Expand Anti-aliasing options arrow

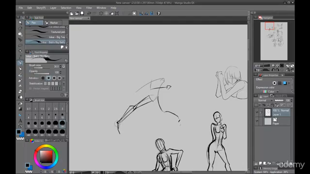click(63, 78)
